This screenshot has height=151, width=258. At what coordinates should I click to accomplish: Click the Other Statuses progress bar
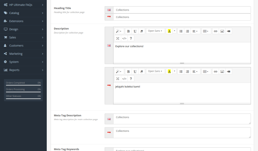point(23,99)
